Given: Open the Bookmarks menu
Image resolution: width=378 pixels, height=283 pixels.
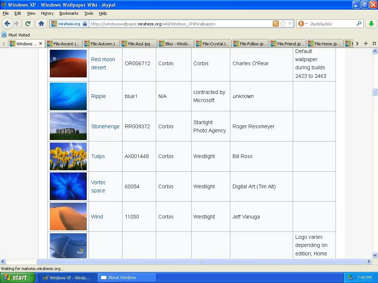Looking at the screenshot, I should pyautogui.click(x=69, y=13).
